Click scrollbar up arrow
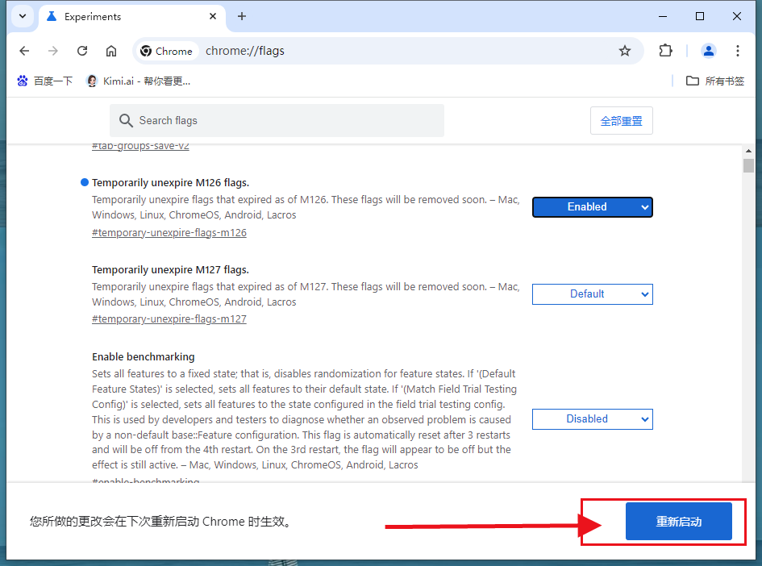This screenshot has height=566, width=762. pos(748,151)
